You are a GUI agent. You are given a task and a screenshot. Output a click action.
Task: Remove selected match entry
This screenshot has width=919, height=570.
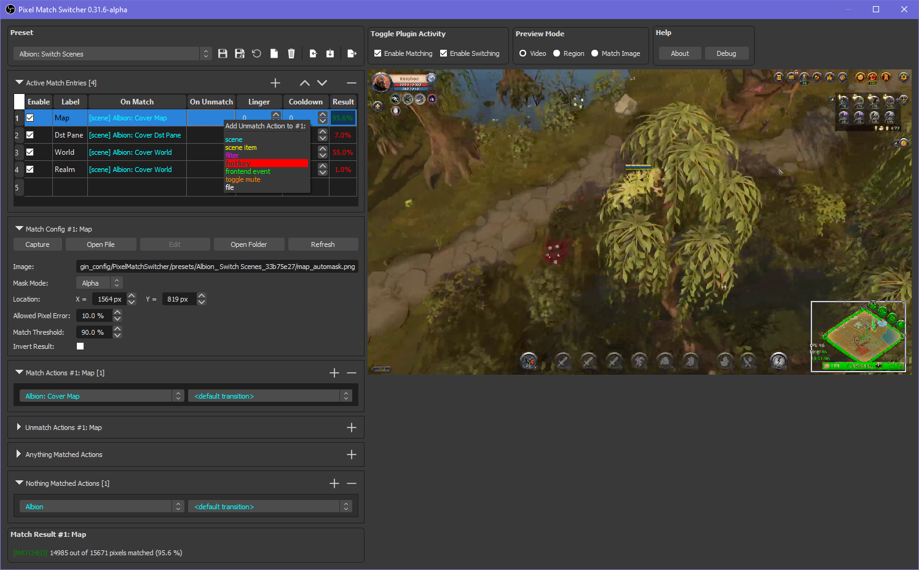pos(352,83)
